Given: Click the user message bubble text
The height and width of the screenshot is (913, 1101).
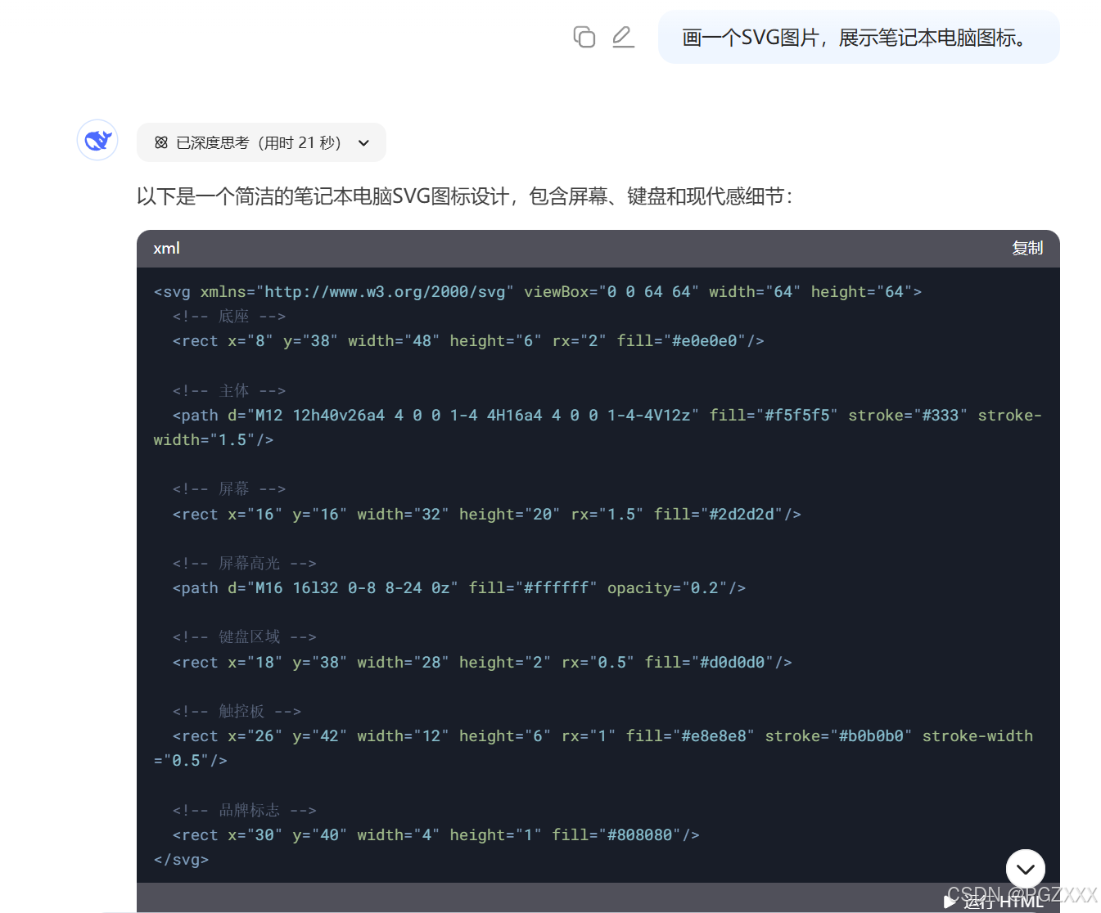Looking at the screenshot, I should pyautogui.click(x=854, y=37).
